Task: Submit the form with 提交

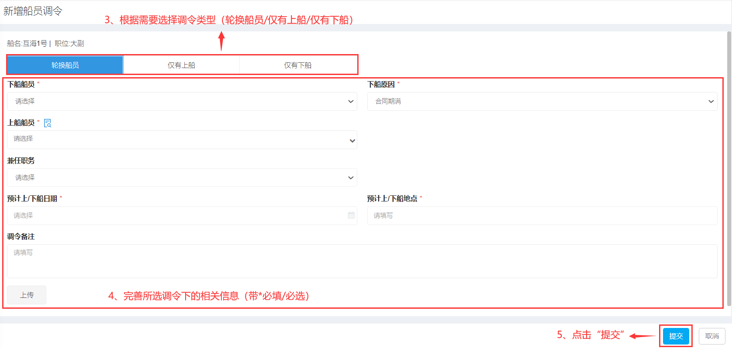Action: (676, 336)
